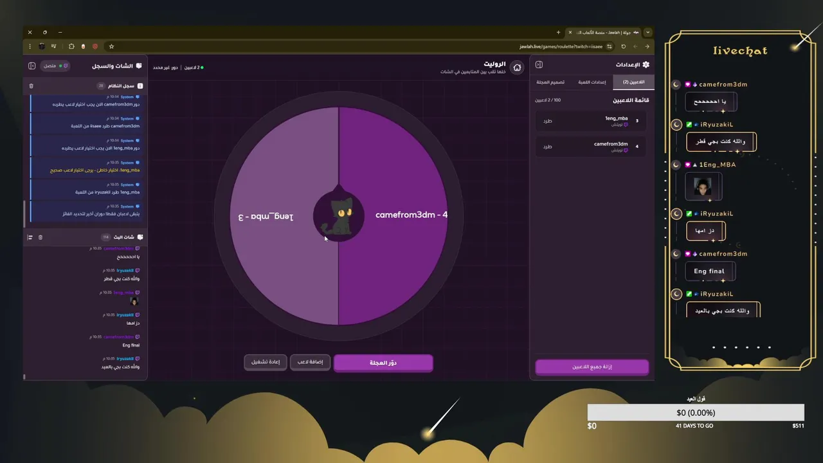
Task: Click 'Eng final' bubble in livechat overlay
Action: pos(709,271)
